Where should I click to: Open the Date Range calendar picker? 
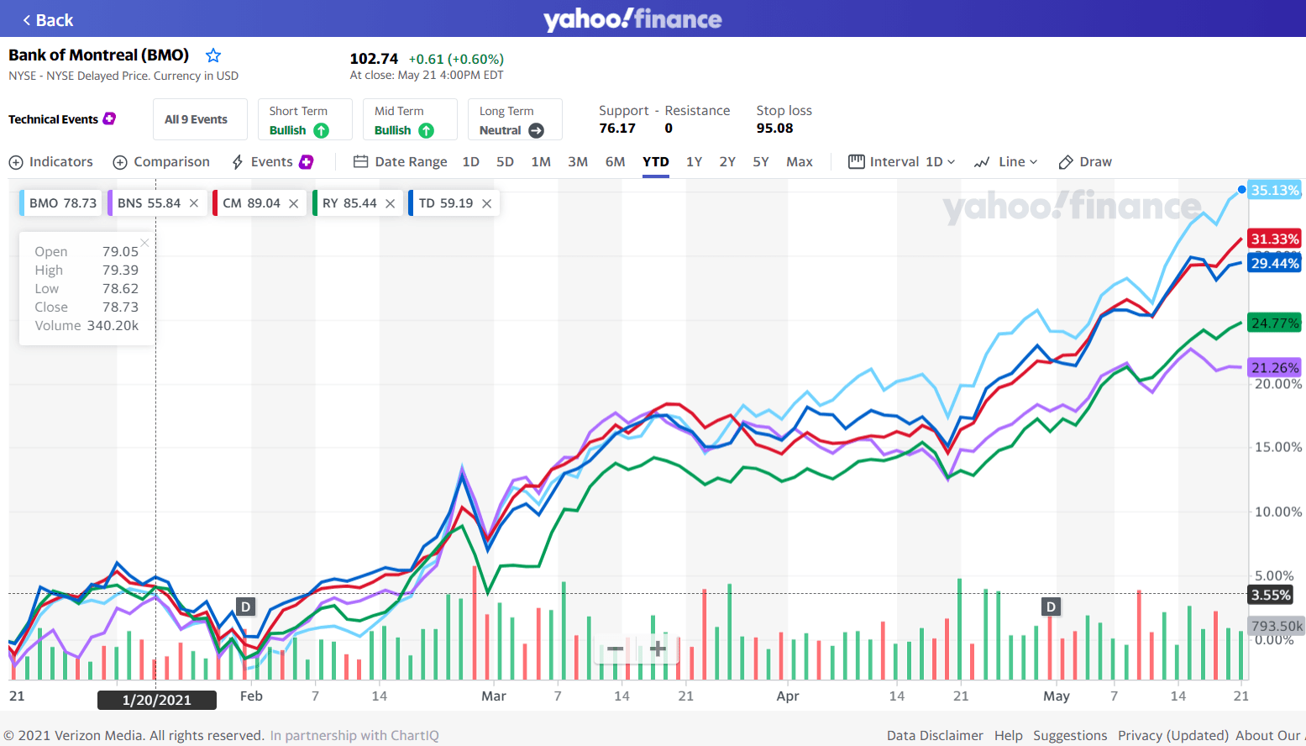coord(400,162)
